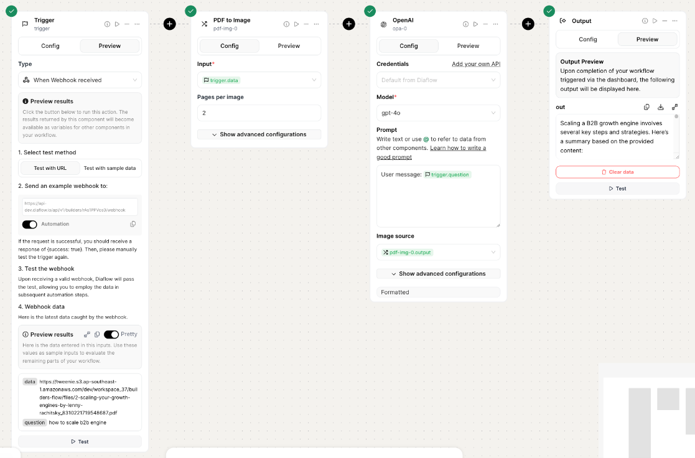
Task: Toggle the Automation switch off
Action: coord(30,224)
